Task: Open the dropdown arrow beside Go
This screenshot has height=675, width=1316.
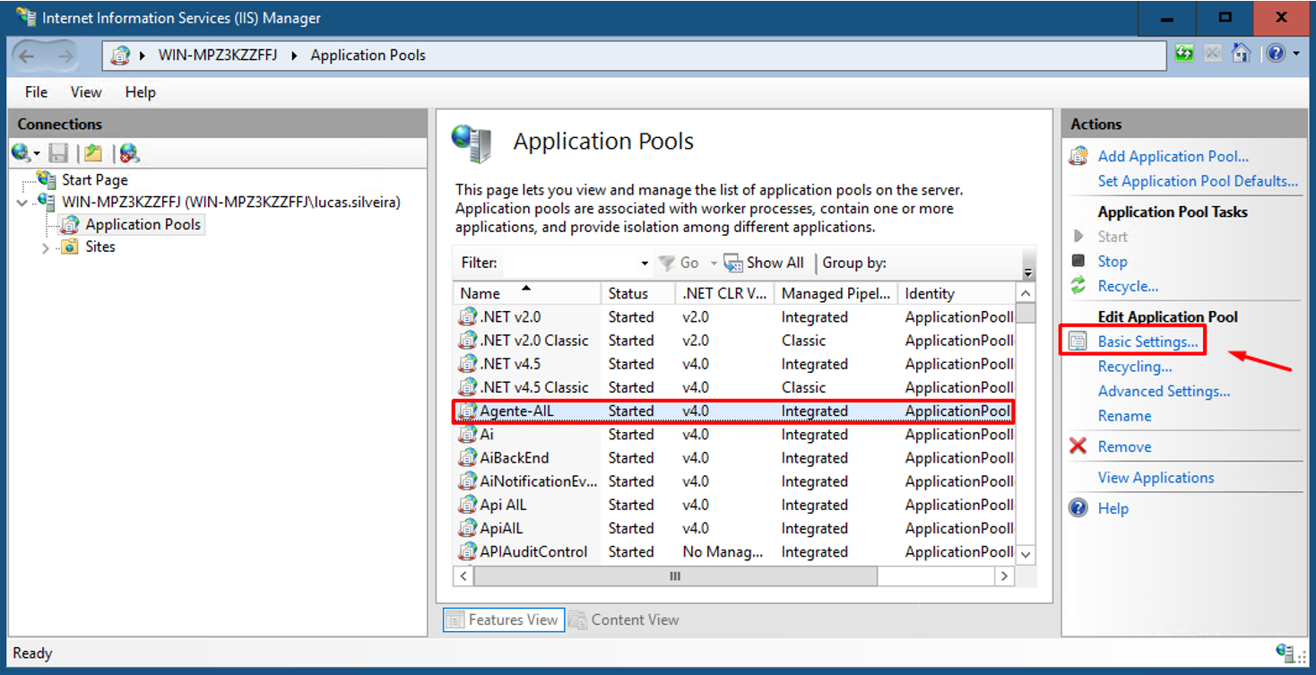Action: click(714, 264)
